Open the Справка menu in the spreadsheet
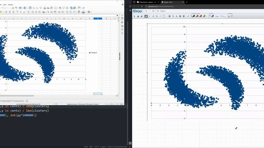The height and width of the screenshot is (148, 264). click(x=10, y=5)
